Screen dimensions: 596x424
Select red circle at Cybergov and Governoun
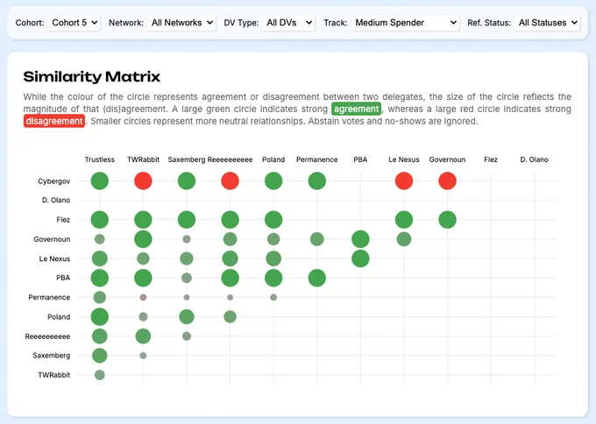coord(447,181)
